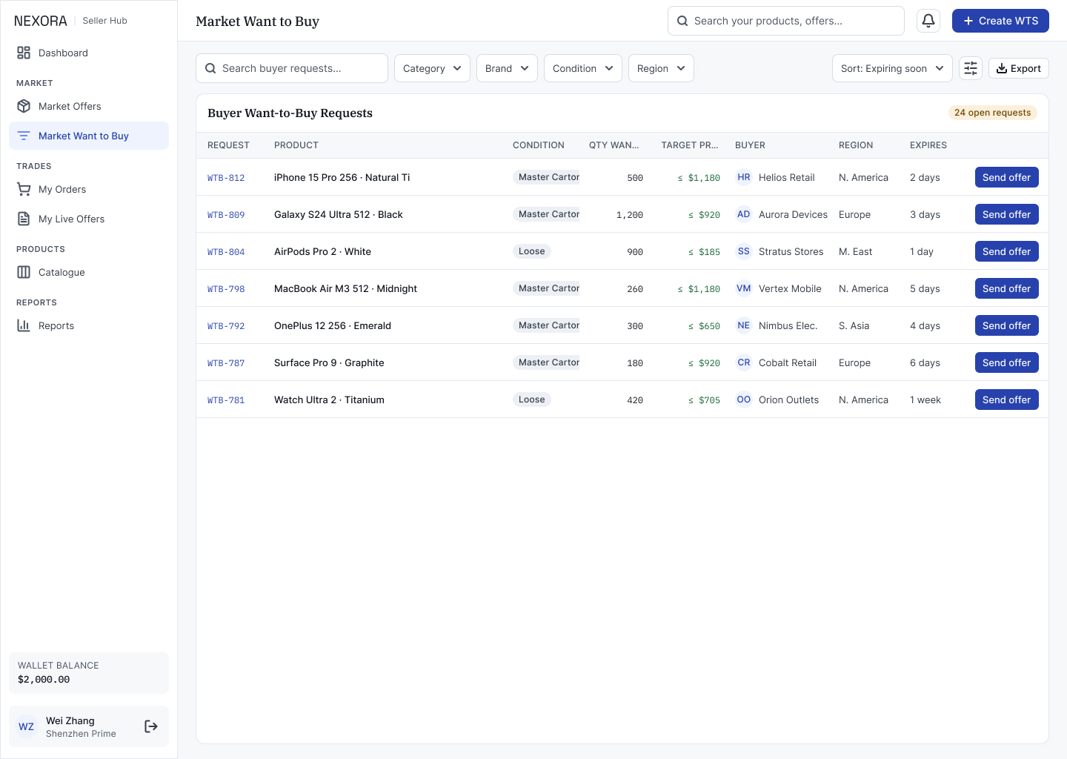
Task: Click the Market Want to Buy filter icon
Action: (24, 136)
